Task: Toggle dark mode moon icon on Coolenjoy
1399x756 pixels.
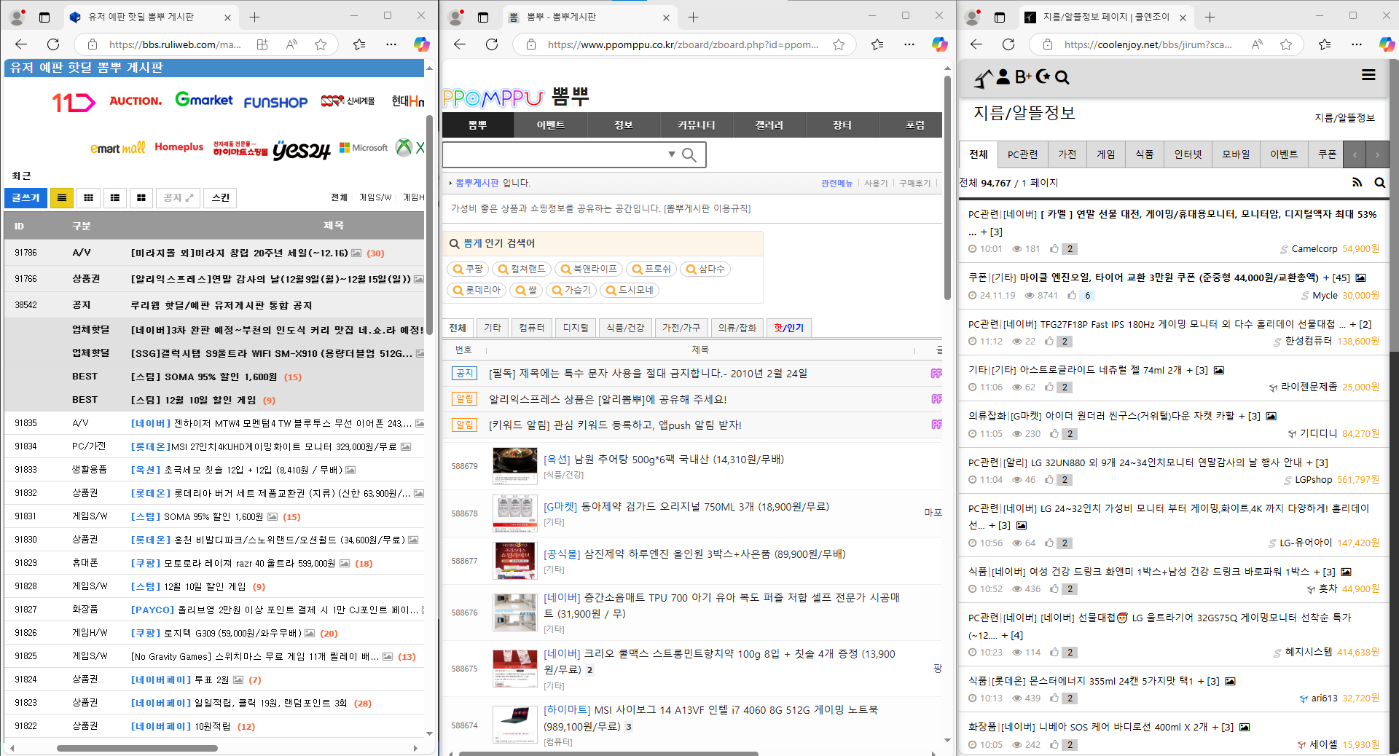Action: (x=1043, y=76)
